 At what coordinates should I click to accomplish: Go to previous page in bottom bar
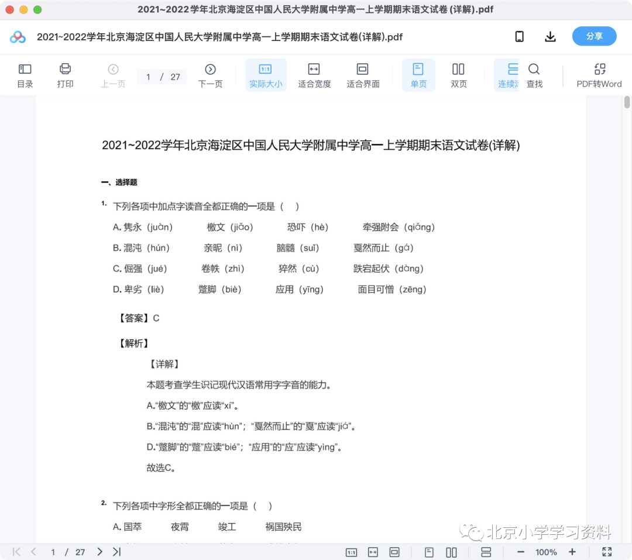click(34, 552)
